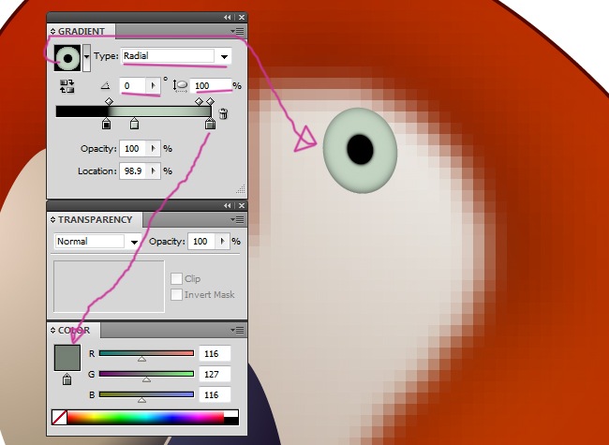The height and width of the screenshot is (445, 609).
Task: Click the G color slider
Action: (146, 374)
